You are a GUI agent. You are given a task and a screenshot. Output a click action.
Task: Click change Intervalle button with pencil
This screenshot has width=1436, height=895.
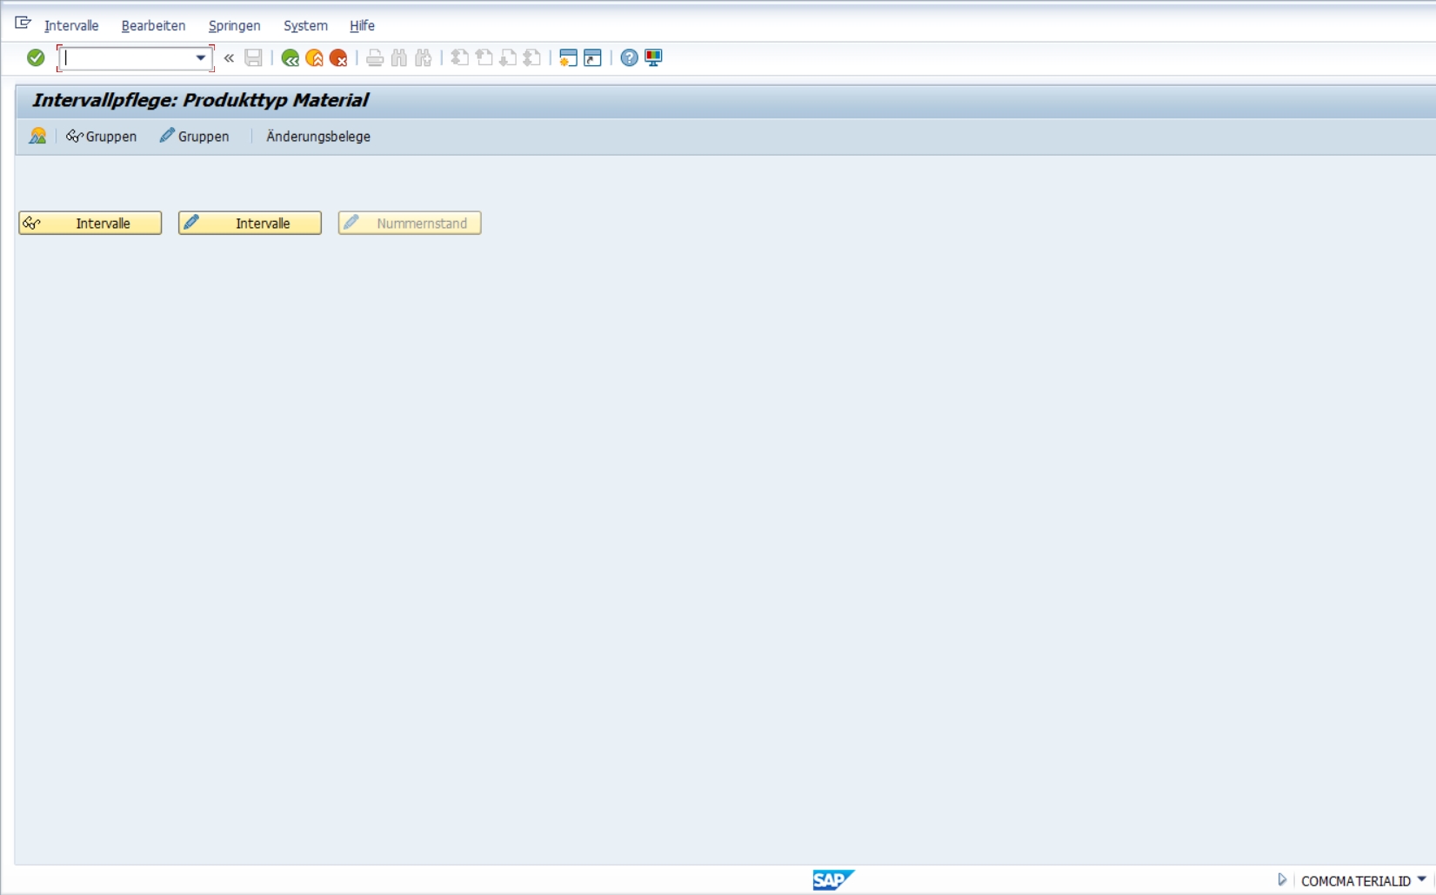coord(250,224)
